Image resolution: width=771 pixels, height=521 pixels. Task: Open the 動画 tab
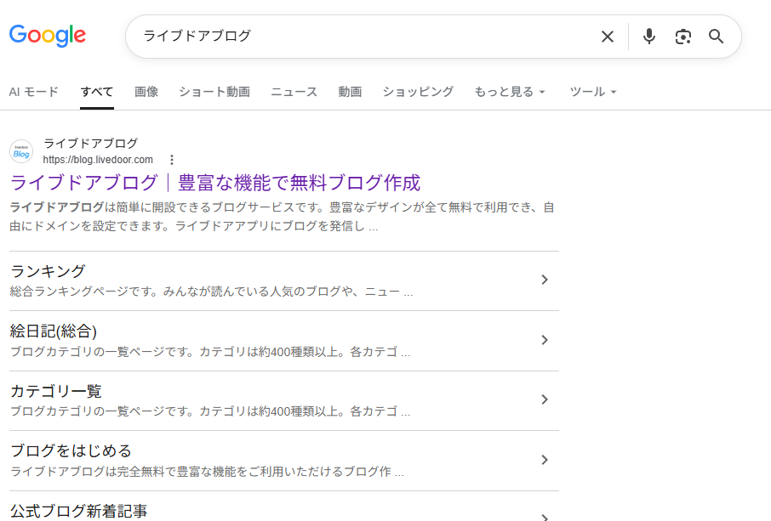[x=350, y=92]
